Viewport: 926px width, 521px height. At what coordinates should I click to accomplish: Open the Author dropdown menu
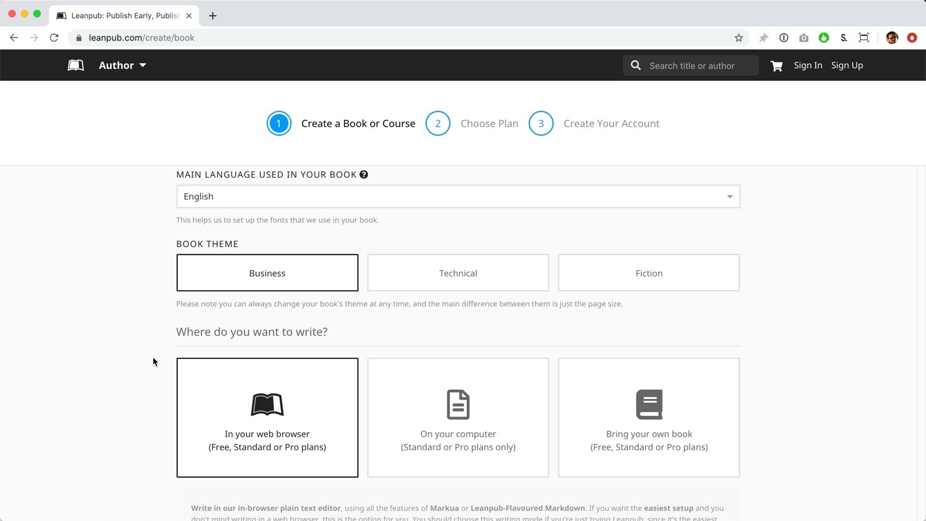tap(123, 65)
